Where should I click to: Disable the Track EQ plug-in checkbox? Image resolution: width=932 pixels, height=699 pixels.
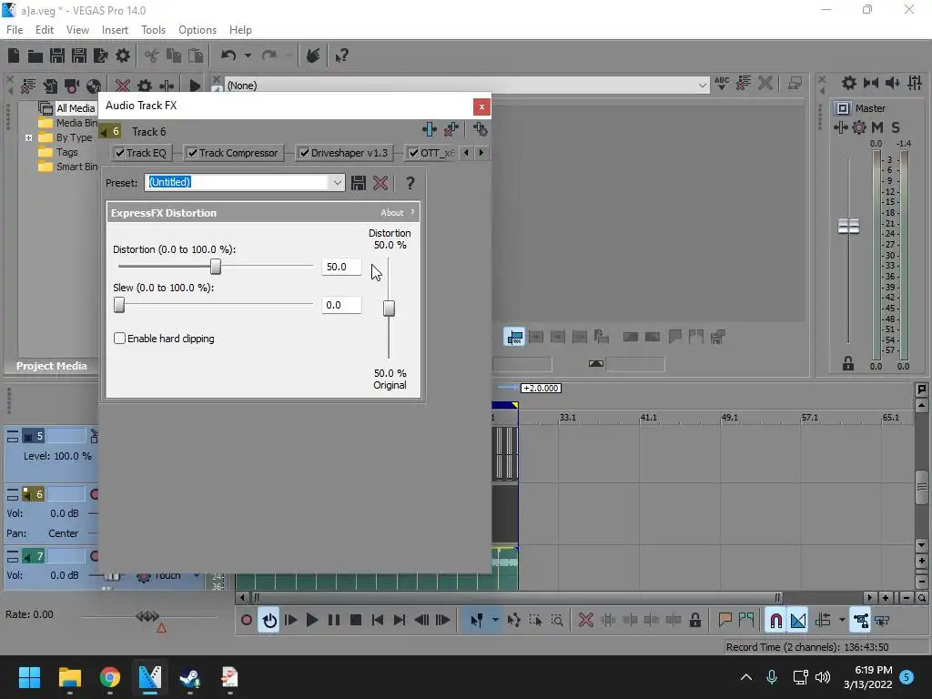(120, 153)
